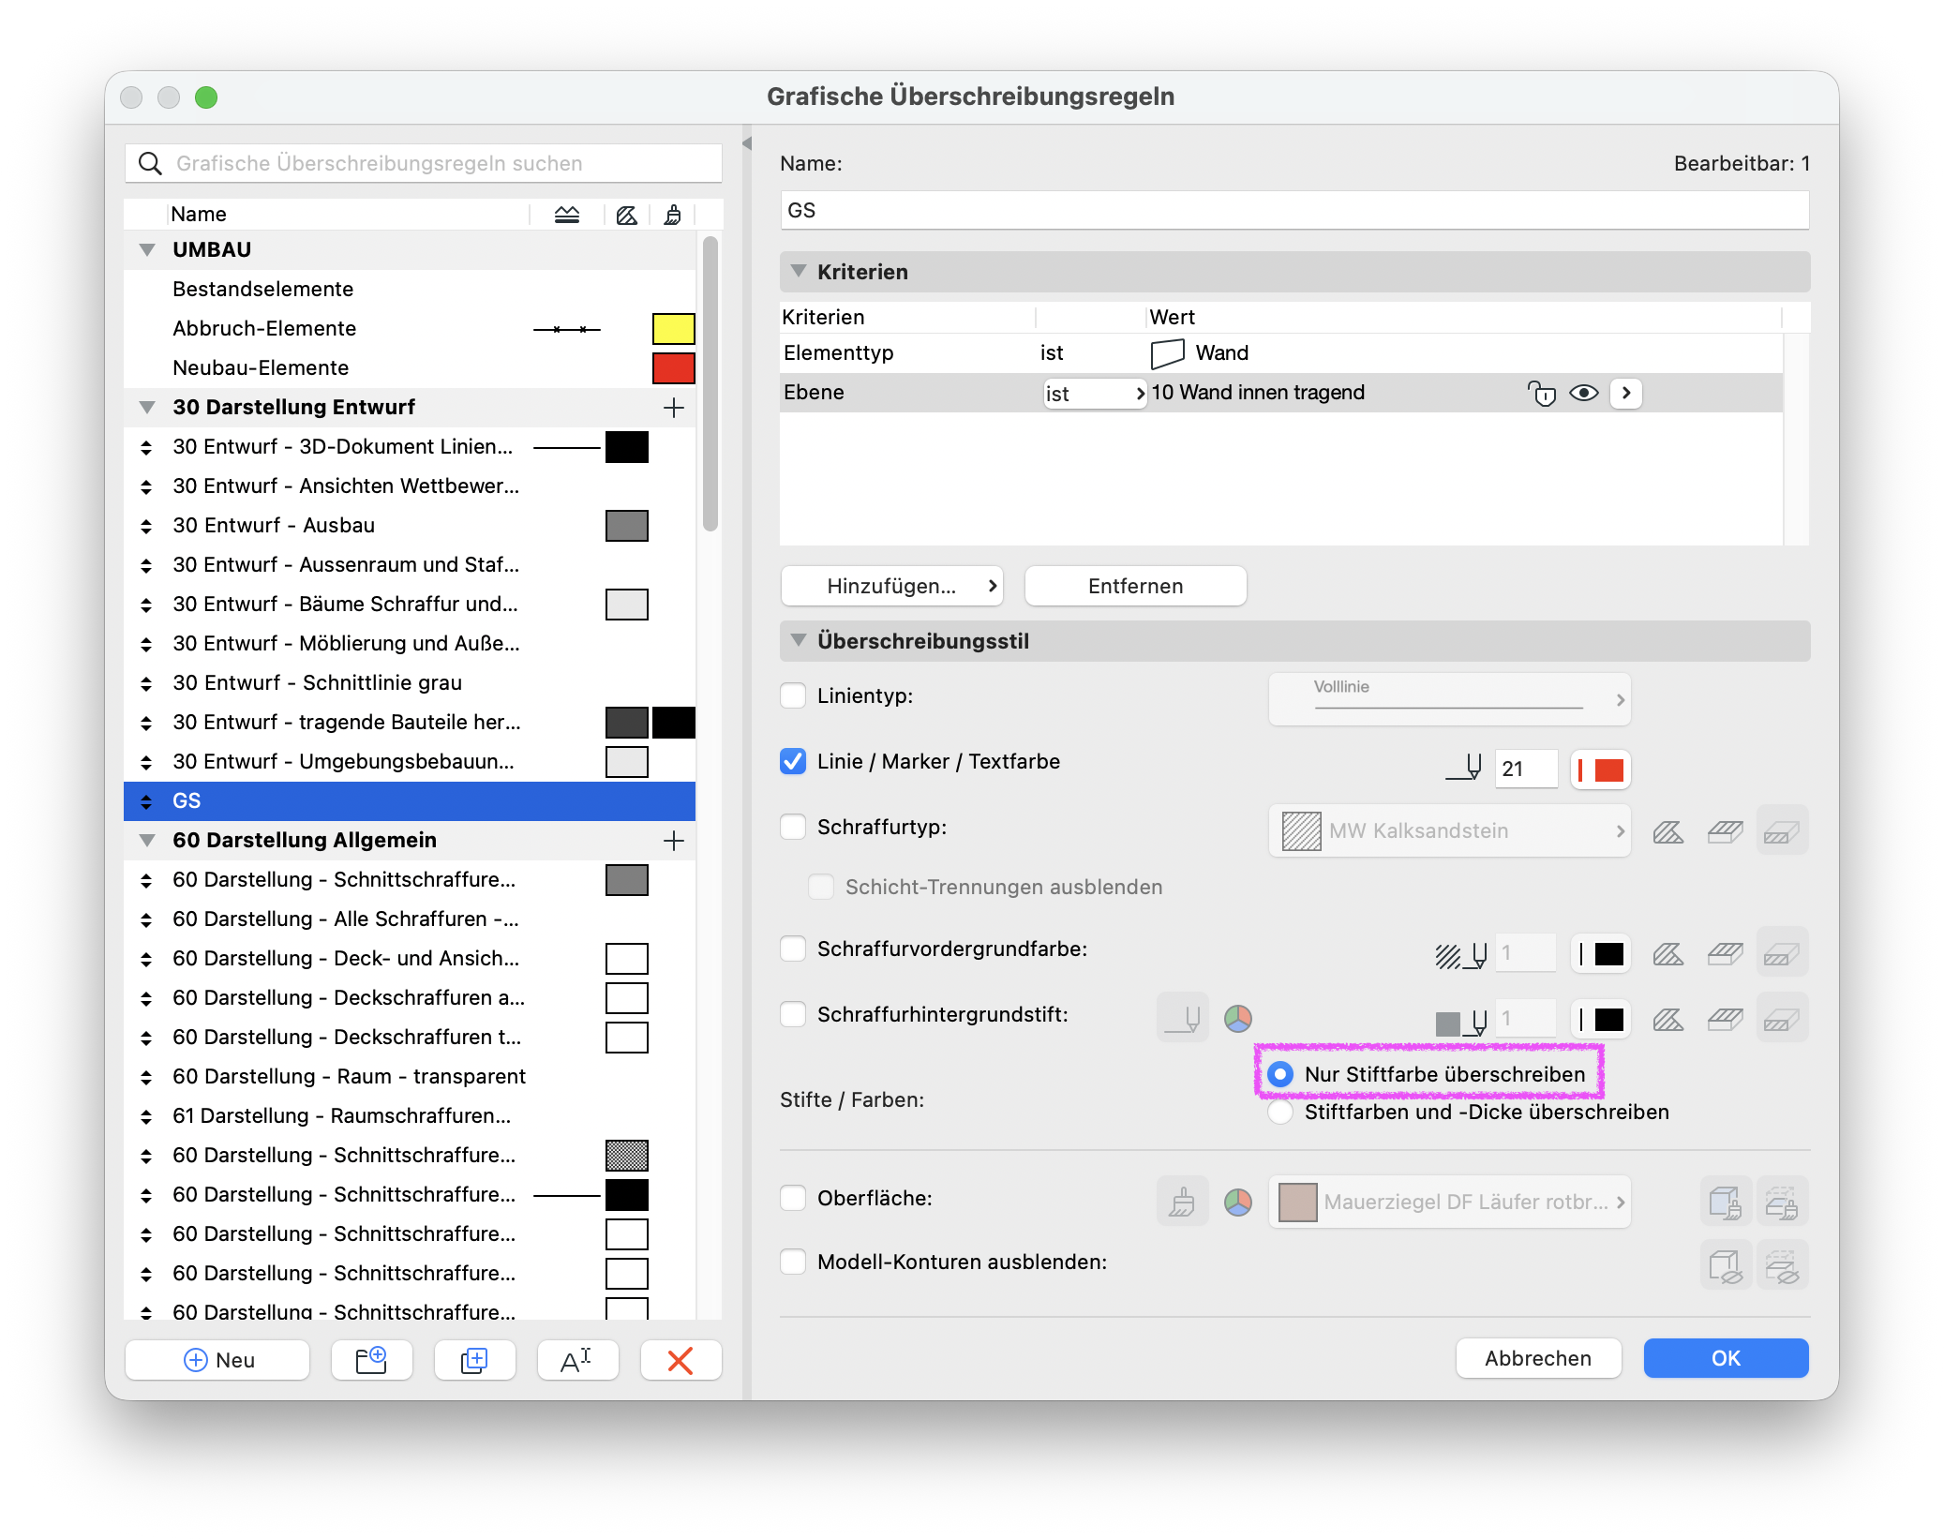Click the Neu button
Image resolution: width=1944 pixels, height=1539 pixels.
click(x=217, y=1359)
